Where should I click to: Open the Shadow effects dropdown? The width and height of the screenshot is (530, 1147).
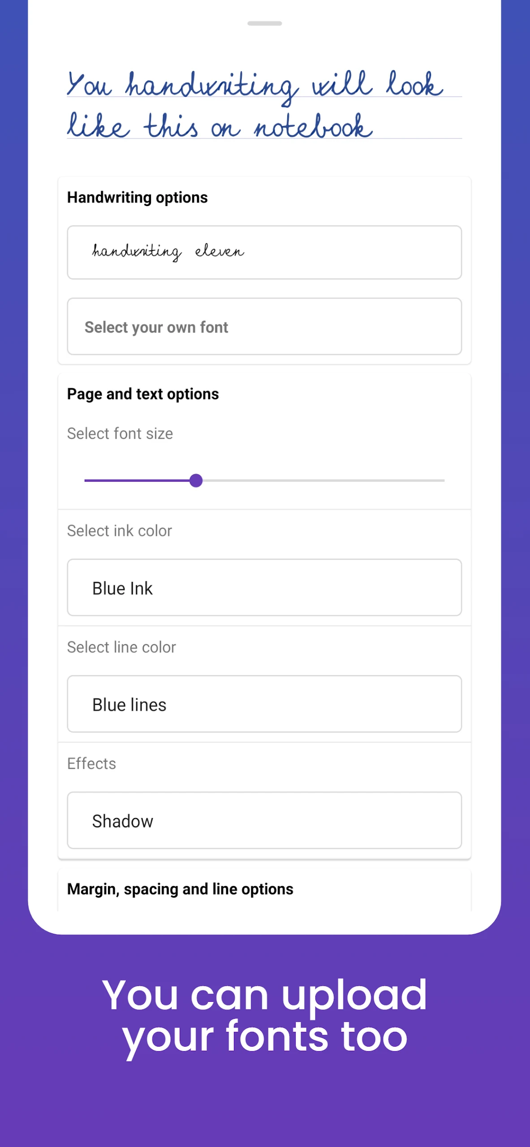[264, 820]
